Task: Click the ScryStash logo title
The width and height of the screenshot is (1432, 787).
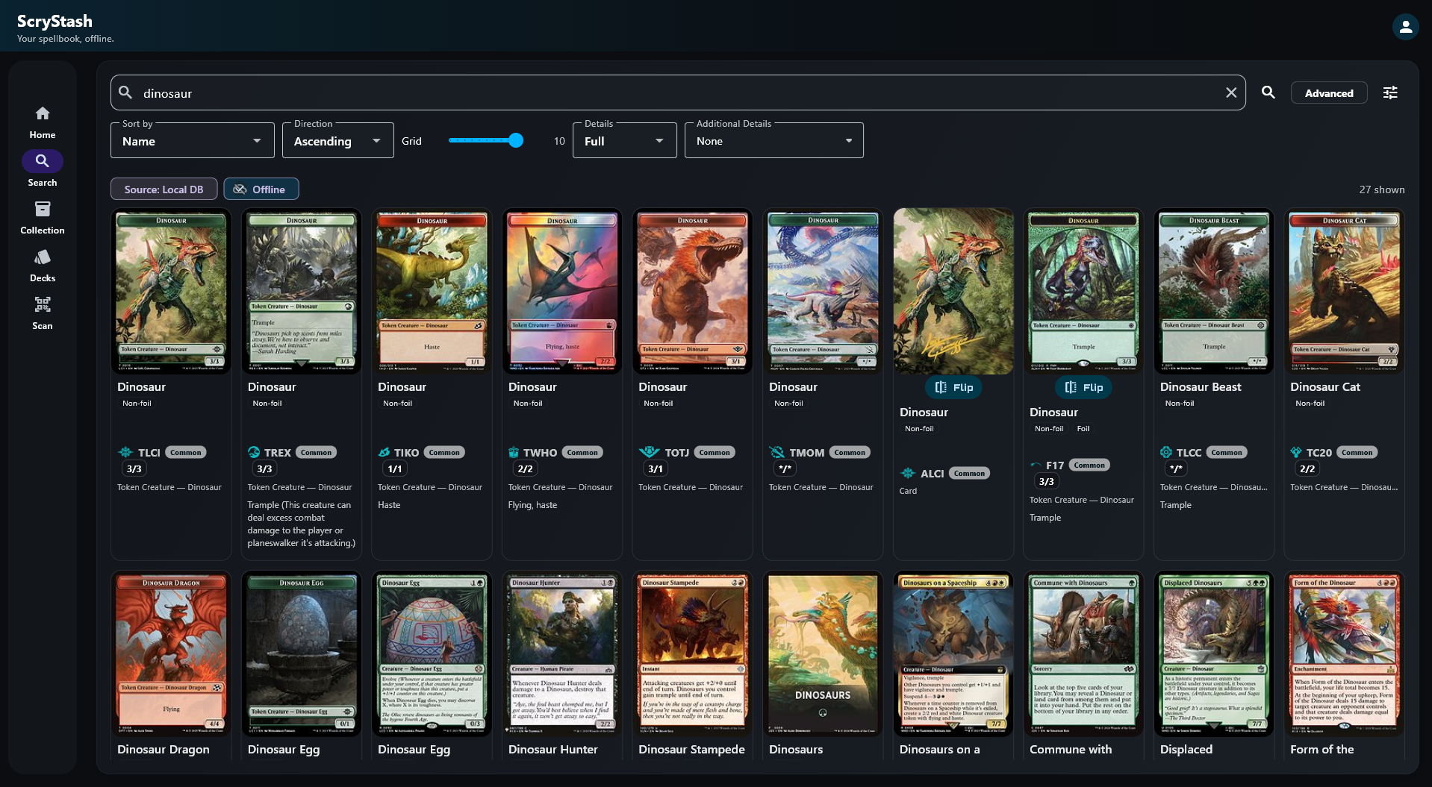Action: click(x=55, y=21)
